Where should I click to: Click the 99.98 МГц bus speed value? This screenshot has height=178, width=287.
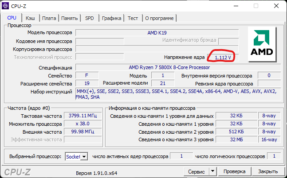pos(83,132)
